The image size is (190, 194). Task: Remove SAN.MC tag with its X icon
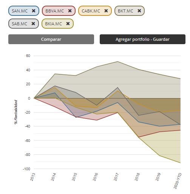[x=34, y=11]
